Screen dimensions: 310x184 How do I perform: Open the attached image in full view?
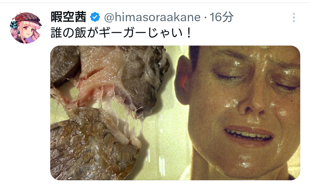175,113
